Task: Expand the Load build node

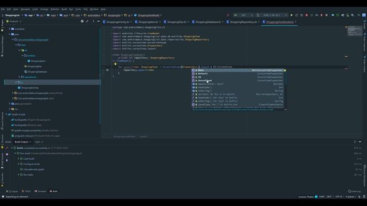Action: [18, 159]
